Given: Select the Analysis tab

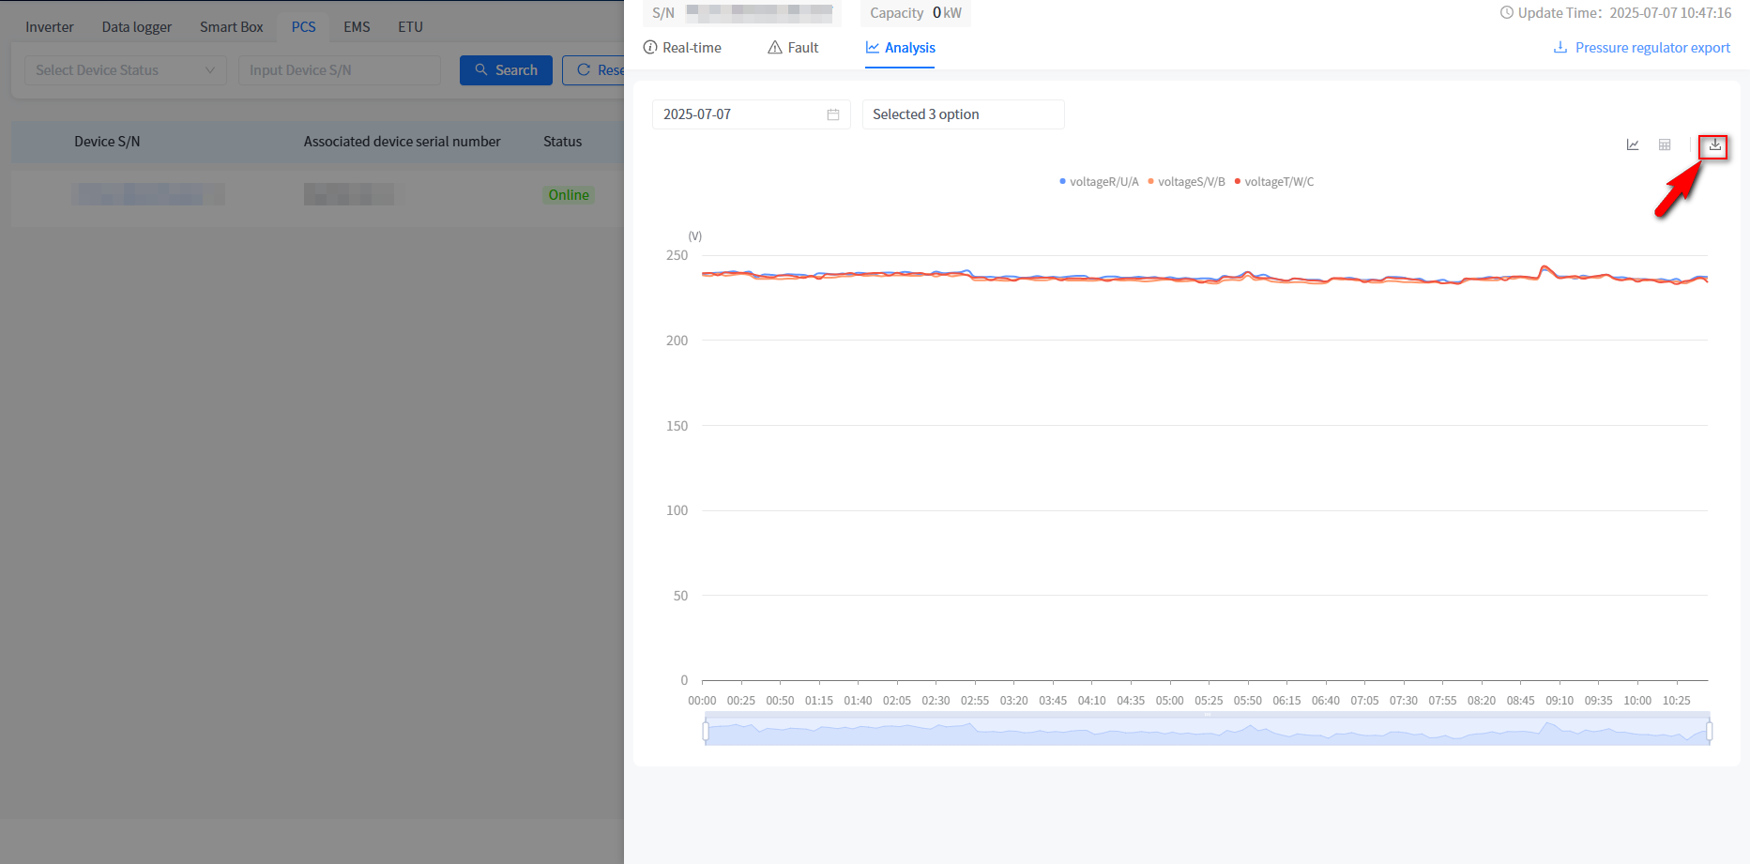Looking at the screenshot, I should [x=900, y=48].
